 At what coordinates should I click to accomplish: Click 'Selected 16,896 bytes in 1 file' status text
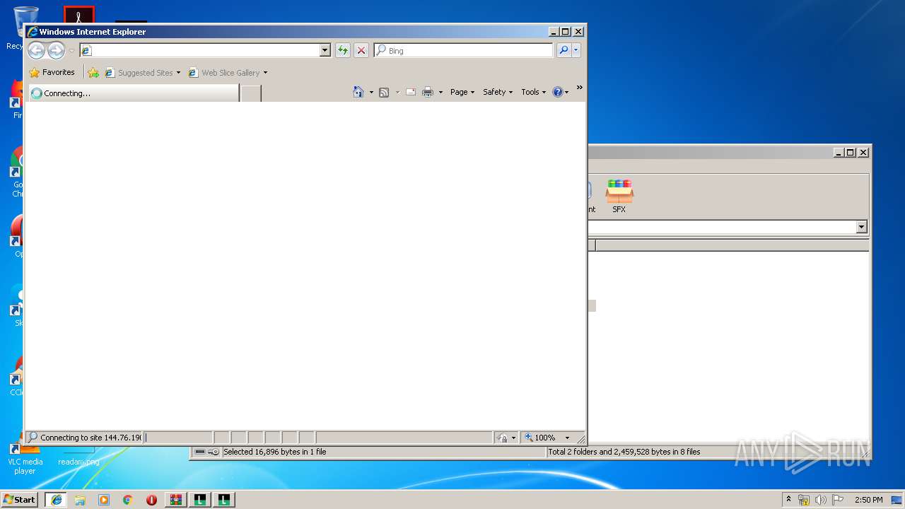click(275, 452)
